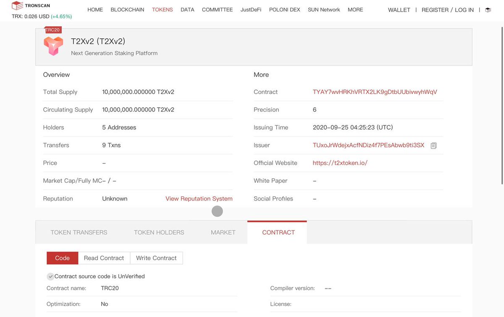
Task: Click the Unknown reputation value
Action: pyautogui.click(x=115, y=199)
